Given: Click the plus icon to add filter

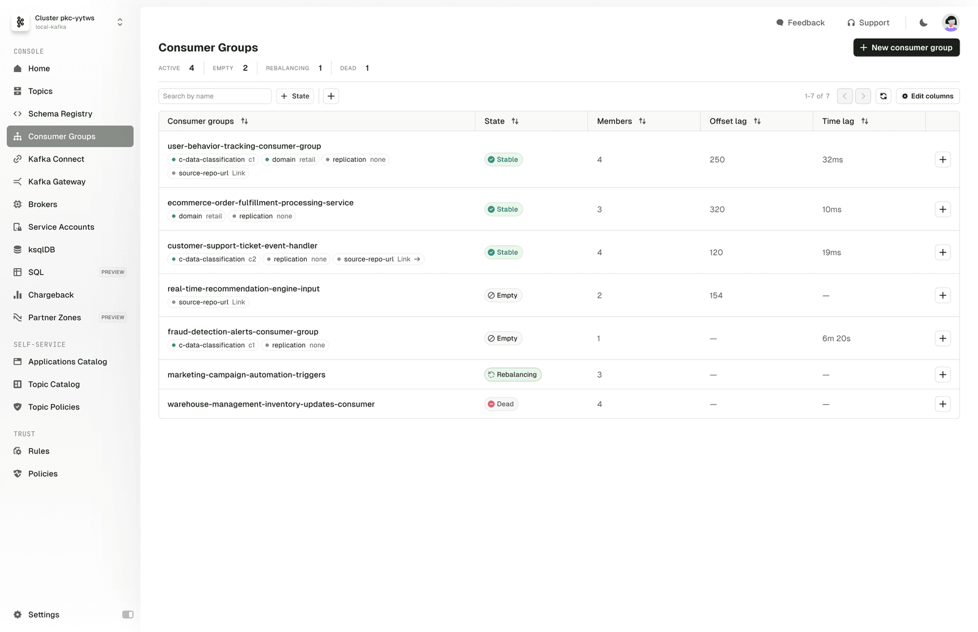Looking at the screenshot, I should click(x=331, y=96).
